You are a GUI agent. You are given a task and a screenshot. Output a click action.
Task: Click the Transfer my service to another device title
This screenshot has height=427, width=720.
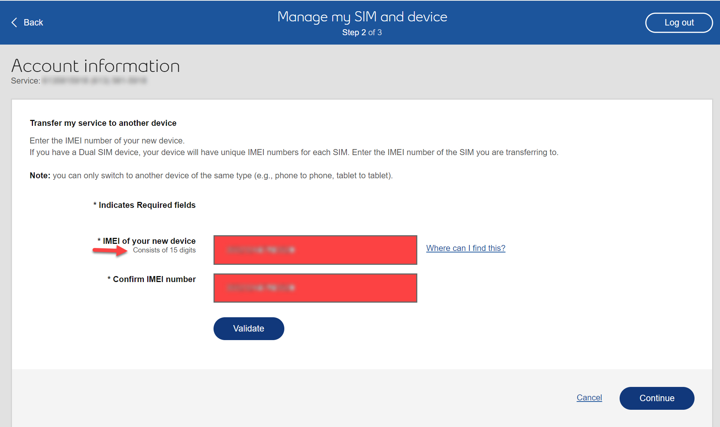point(103,123)
